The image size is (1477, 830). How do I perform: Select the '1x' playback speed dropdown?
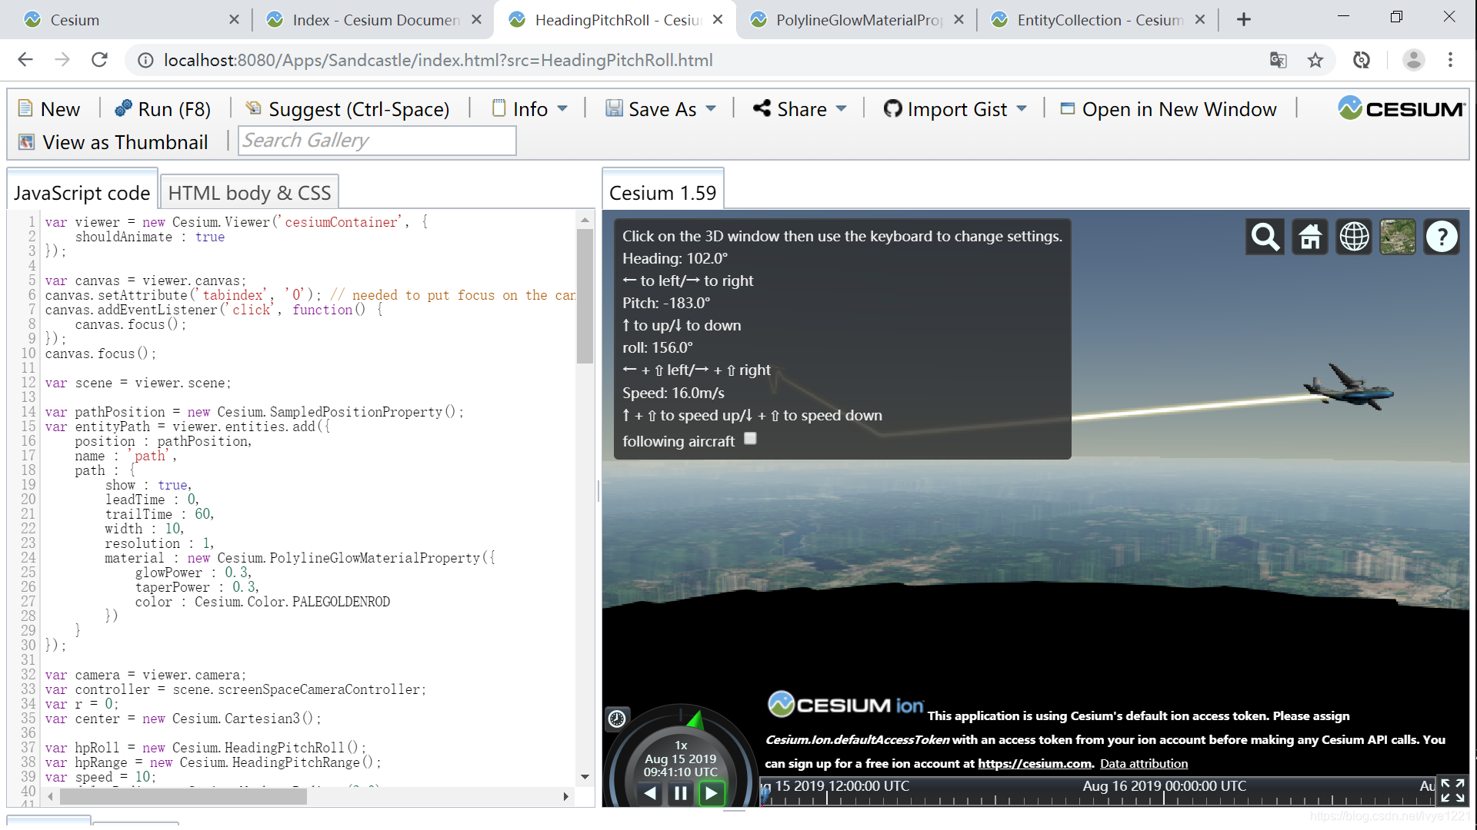(680, 746)
